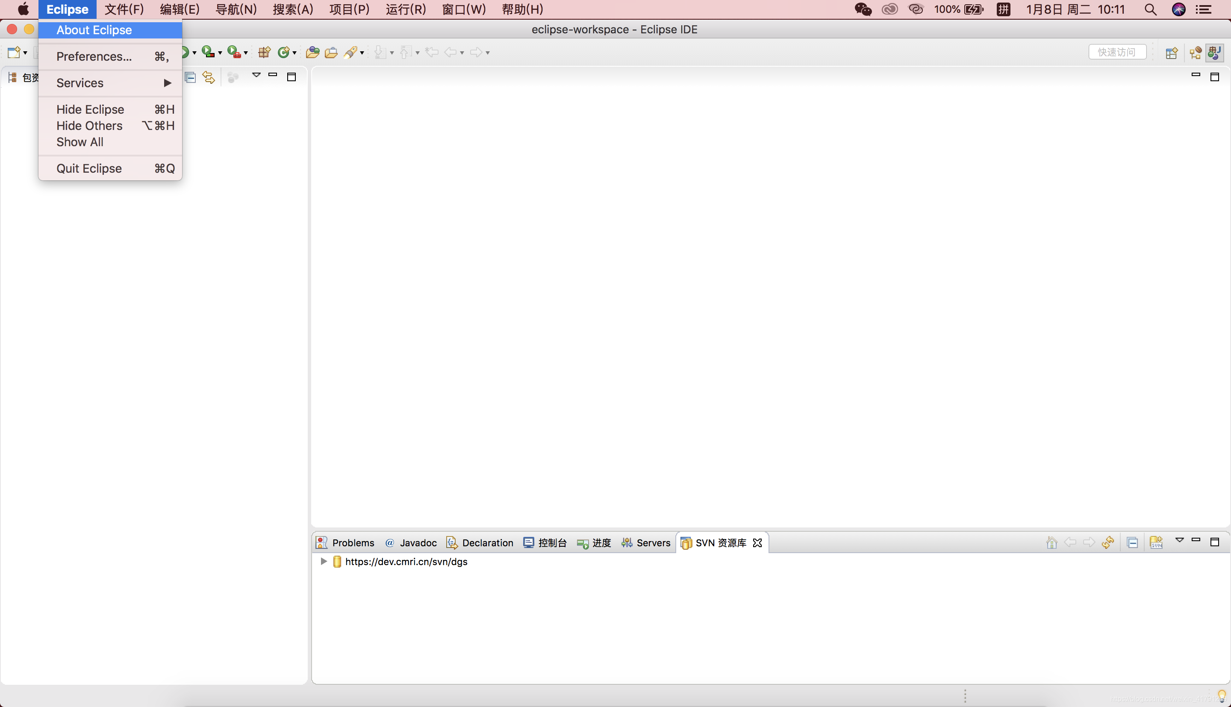Open the 窗口(W) menu
Image resolution: width=1231 pixels, height=707 pixels.
[x=464, y=9]
